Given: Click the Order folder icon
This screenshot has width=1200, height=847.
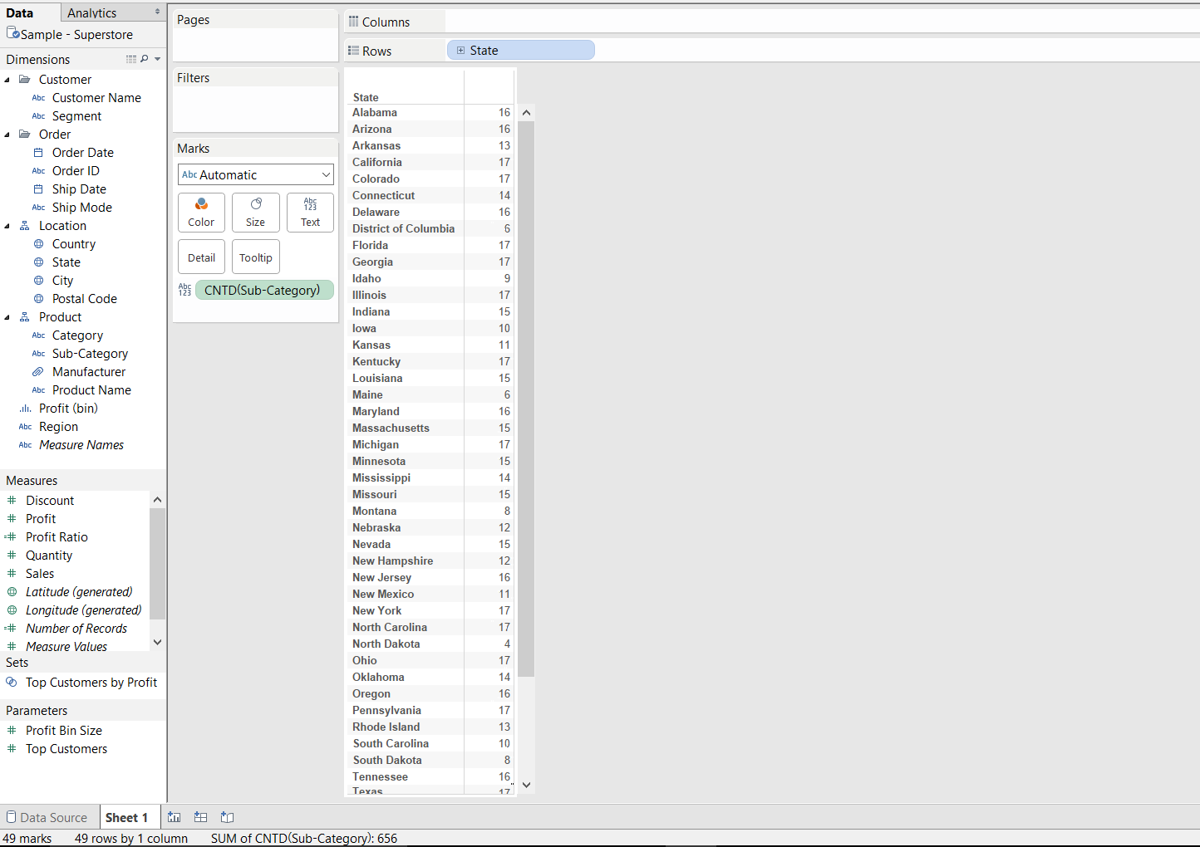Looking at the screenshot, I should (25, 135).
